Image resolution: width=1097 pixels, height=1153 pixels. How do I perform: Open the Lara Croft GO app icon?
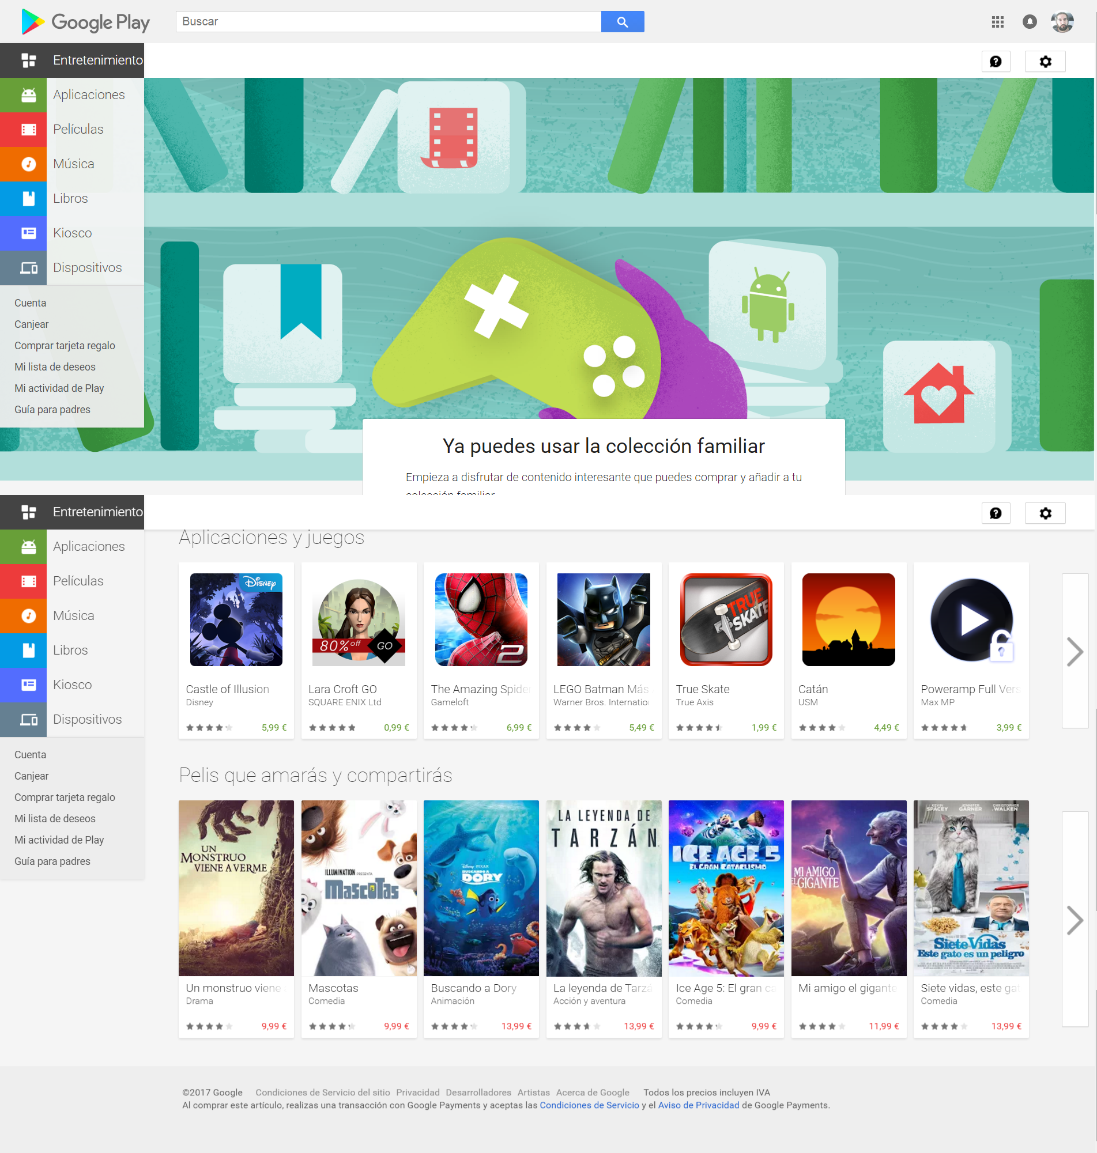(x=359, y=619)
